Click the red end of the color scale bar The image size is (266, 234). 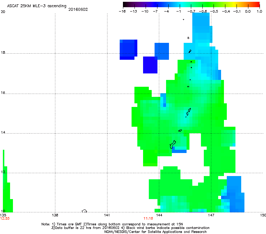257,5
